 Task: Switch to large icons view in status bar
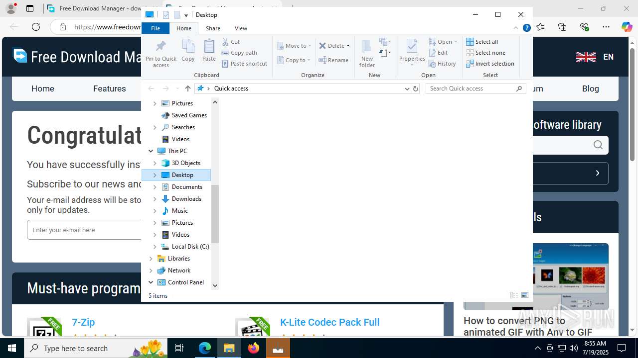[525, 295]
